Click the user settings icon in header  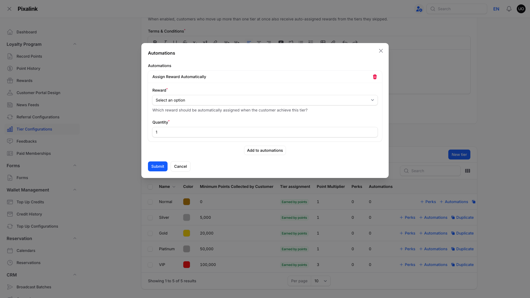[x=419, y=9]
